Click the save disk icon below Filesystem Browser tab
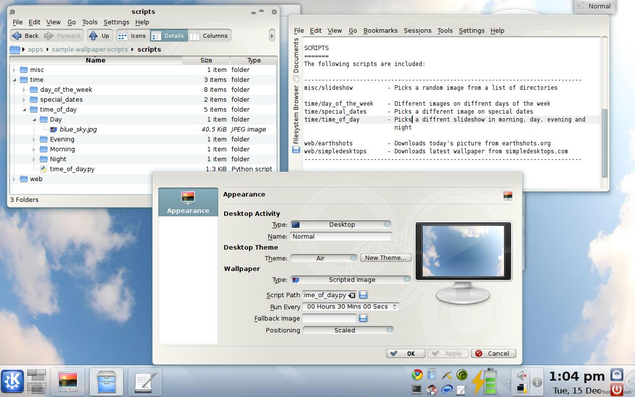This screenshot has width=635, height=397. [x=296, y=149]
